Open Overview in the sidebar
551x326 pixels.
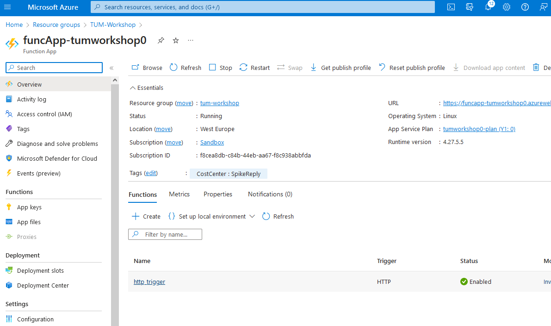pyautogui.click(x=56, y=84)
